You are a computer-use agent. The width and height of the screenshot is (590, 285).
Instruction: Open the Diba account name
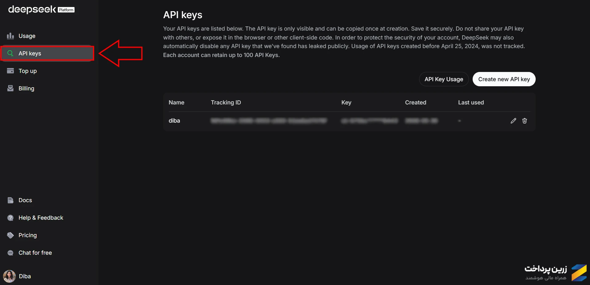tap(25, 276)
